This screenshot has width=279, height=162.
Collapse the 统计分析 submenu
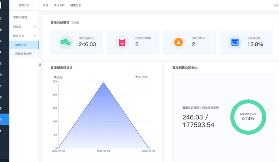click(x=35, y=36)
